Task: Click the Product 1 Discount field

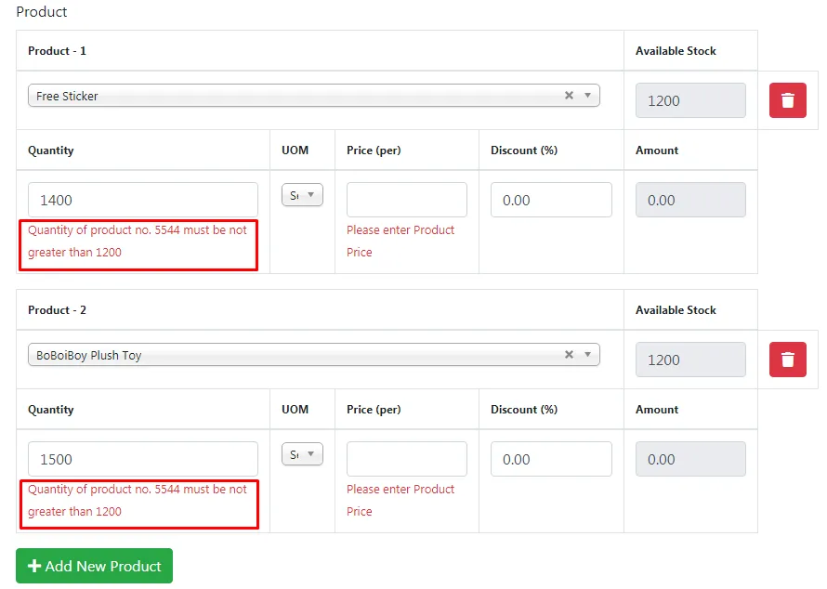Action: point(551,200)
